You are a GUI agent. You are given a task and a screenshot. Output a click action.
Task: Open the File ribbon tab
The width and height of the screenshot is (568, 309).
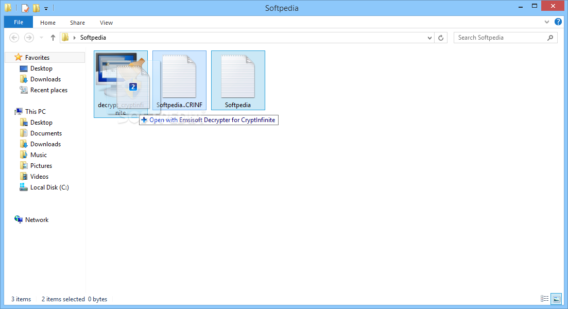pos(19,22)
